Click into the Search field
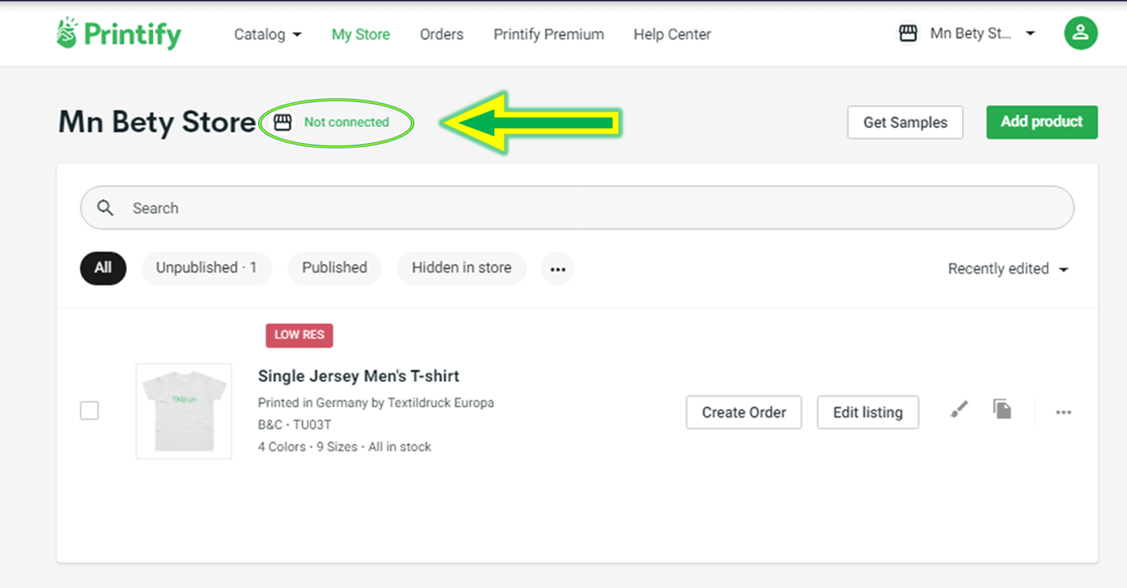Image resolution: width=1127 pixels, height=588 pixels. [x=577, y=208]
